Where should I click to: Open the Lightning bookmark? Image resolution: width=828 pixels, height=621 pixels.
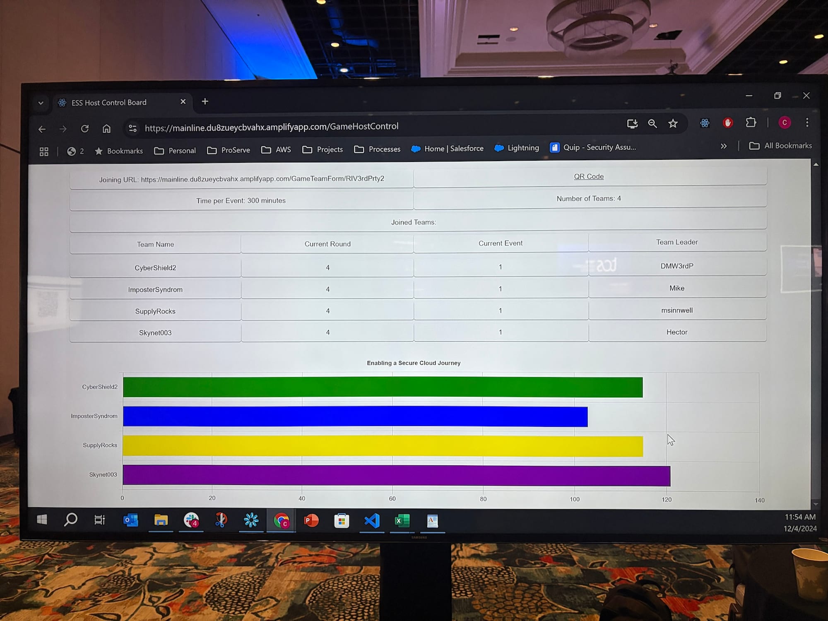click(x=517, y=148)
